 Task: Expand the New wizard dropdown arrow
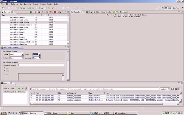6,8
